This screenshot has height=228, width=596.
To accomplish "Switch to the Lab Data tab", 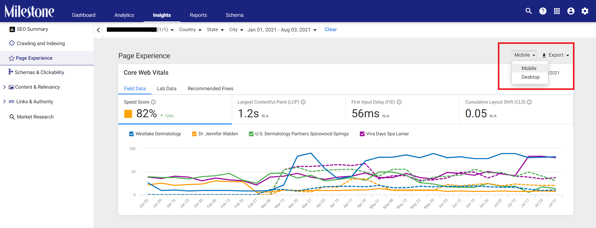I will pos(166,88).
